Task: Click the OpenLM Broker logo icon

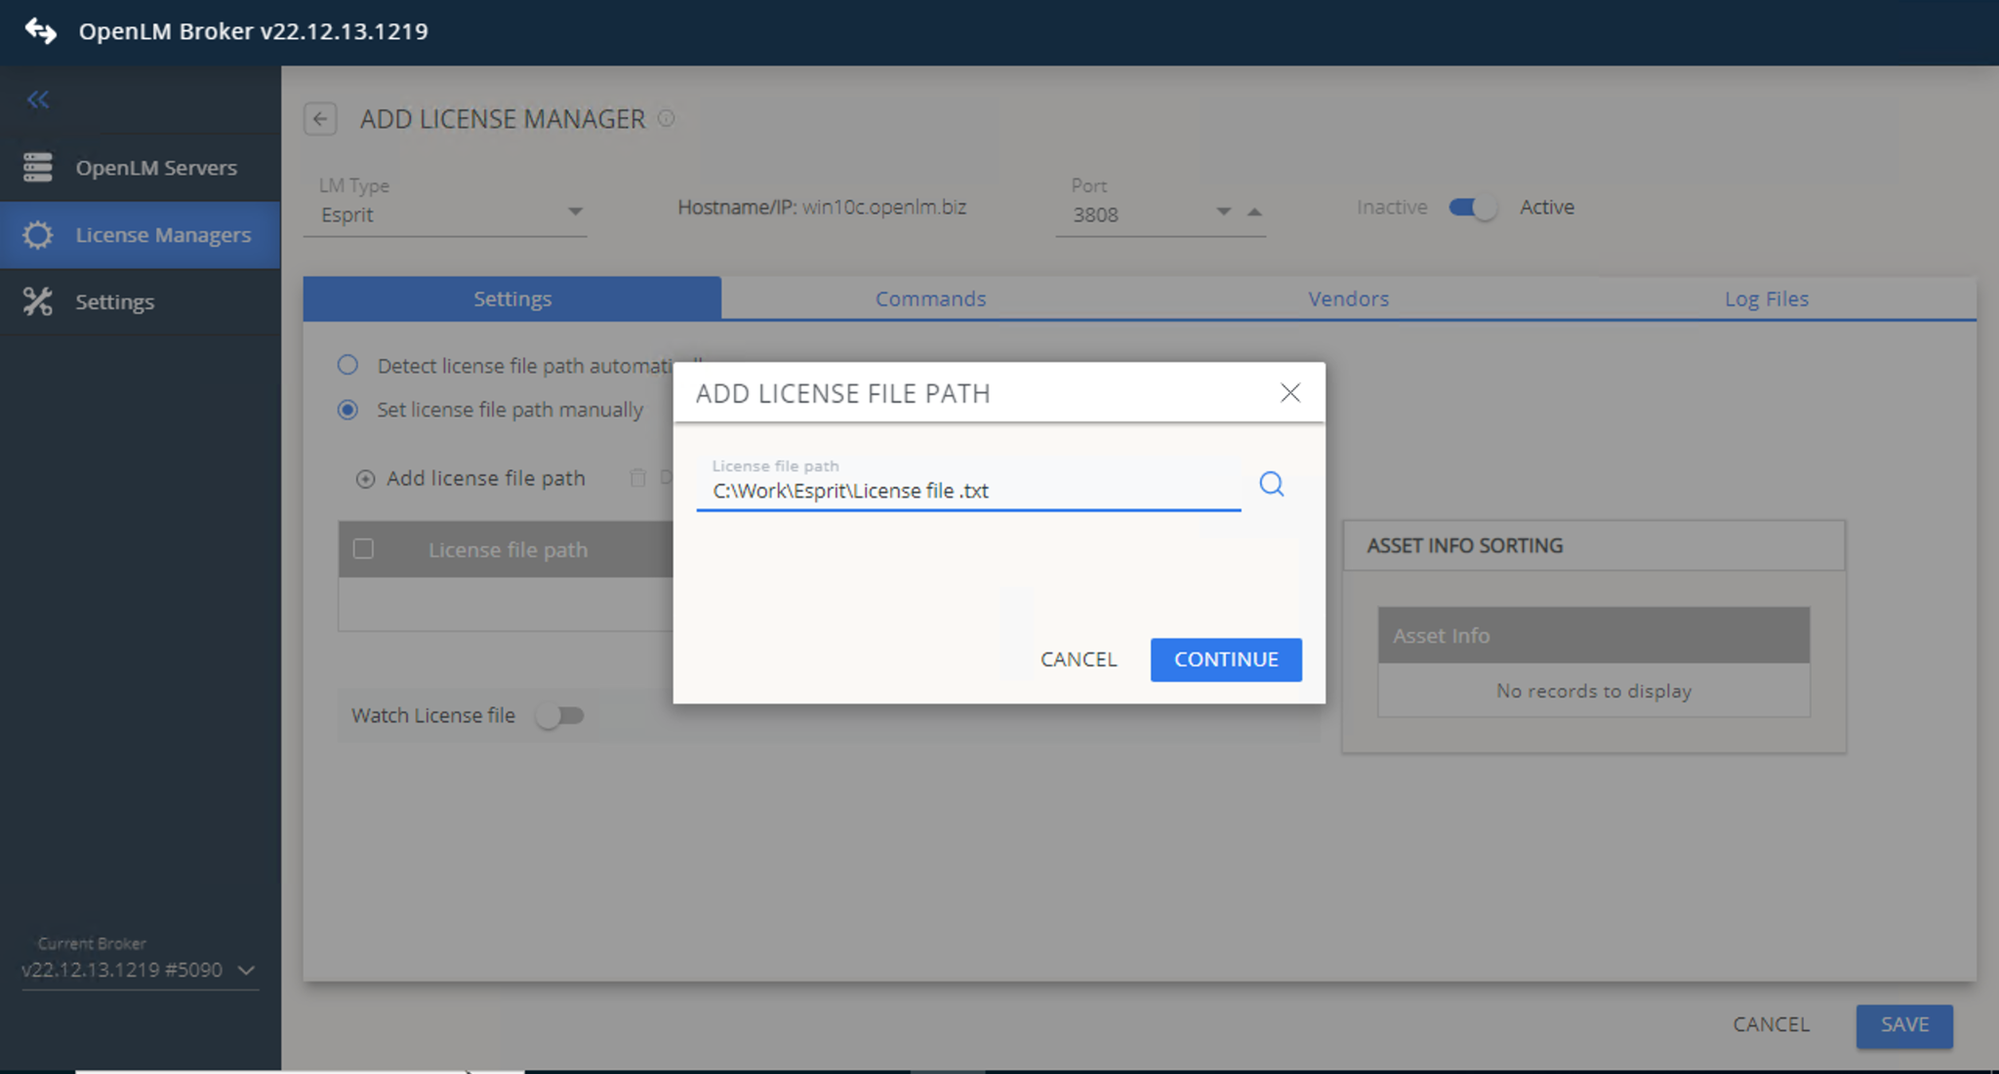Action: pyautogui.click(x=40, y=31)
